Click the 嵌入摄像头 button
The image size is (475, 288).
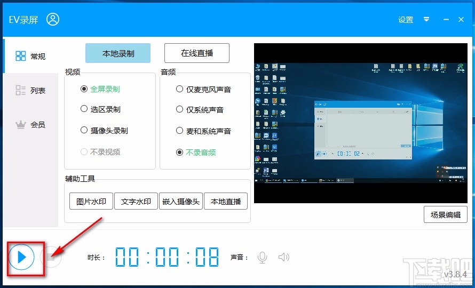[181, 202]
